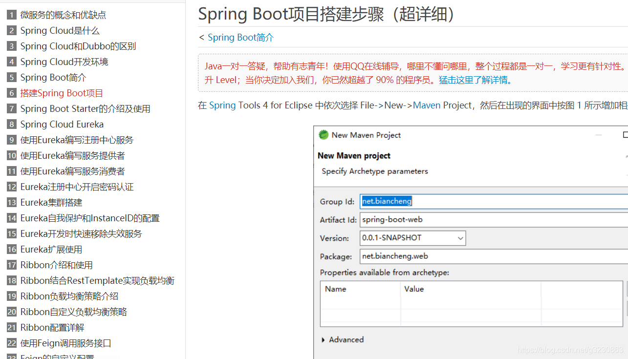Viewport: 628px width, 359px height.
Task: Open chapter 4 Spring Cloud开发环境
Action: coord(64,62)
